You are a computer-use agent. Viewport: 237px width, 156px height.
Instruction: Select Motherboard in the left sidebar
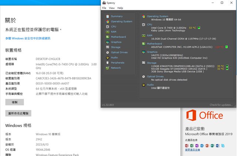(x=118, y=37)
